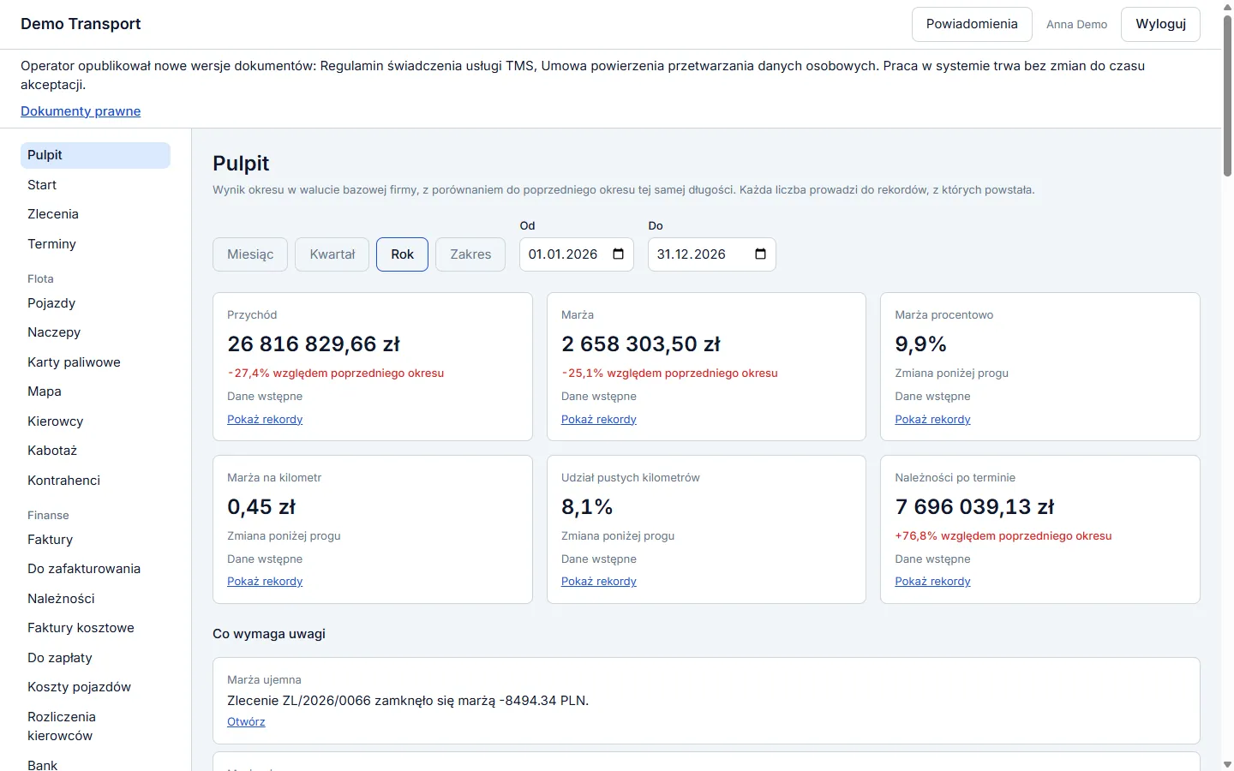The image size is (1234, 771).
Task: Open Kontrahenci in the sidebar
Action: [x=95, y=481]
